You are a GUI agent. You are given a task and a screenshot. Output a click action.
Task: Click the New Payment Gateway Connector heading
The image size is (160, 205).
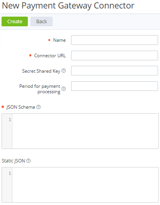click(68, 6)
